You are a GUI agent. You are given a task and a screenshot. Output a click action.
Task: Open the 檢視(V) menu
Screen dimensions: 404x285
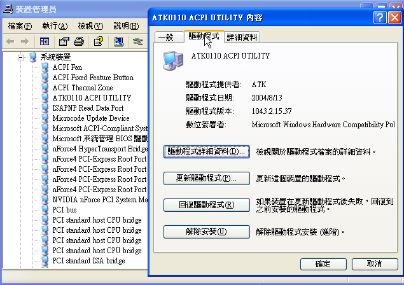tap(90, 26)
